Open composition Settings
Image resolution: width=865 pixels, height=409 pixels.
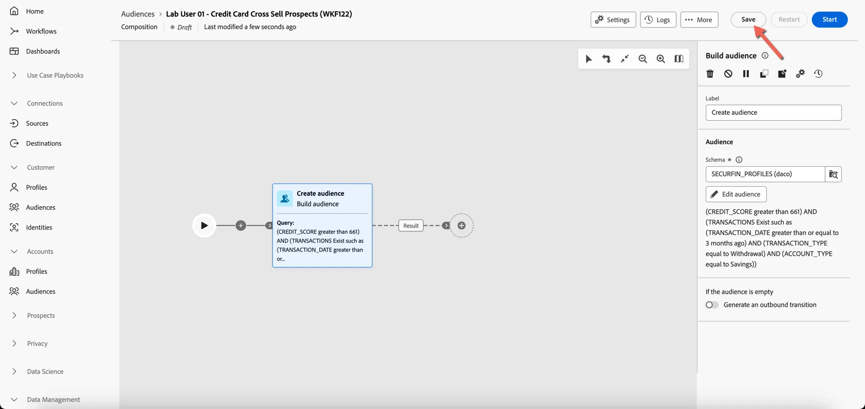(x=613, y=20)
